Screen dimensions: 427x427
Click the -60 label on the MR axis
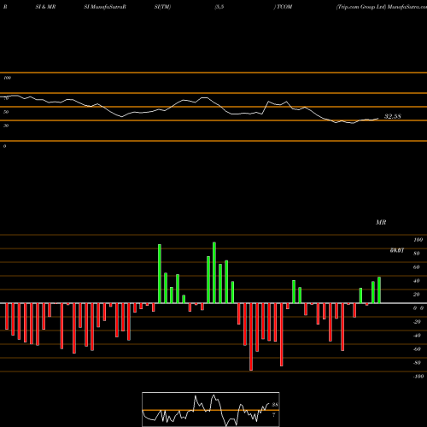pyautogui.click(x=417, y=349)
